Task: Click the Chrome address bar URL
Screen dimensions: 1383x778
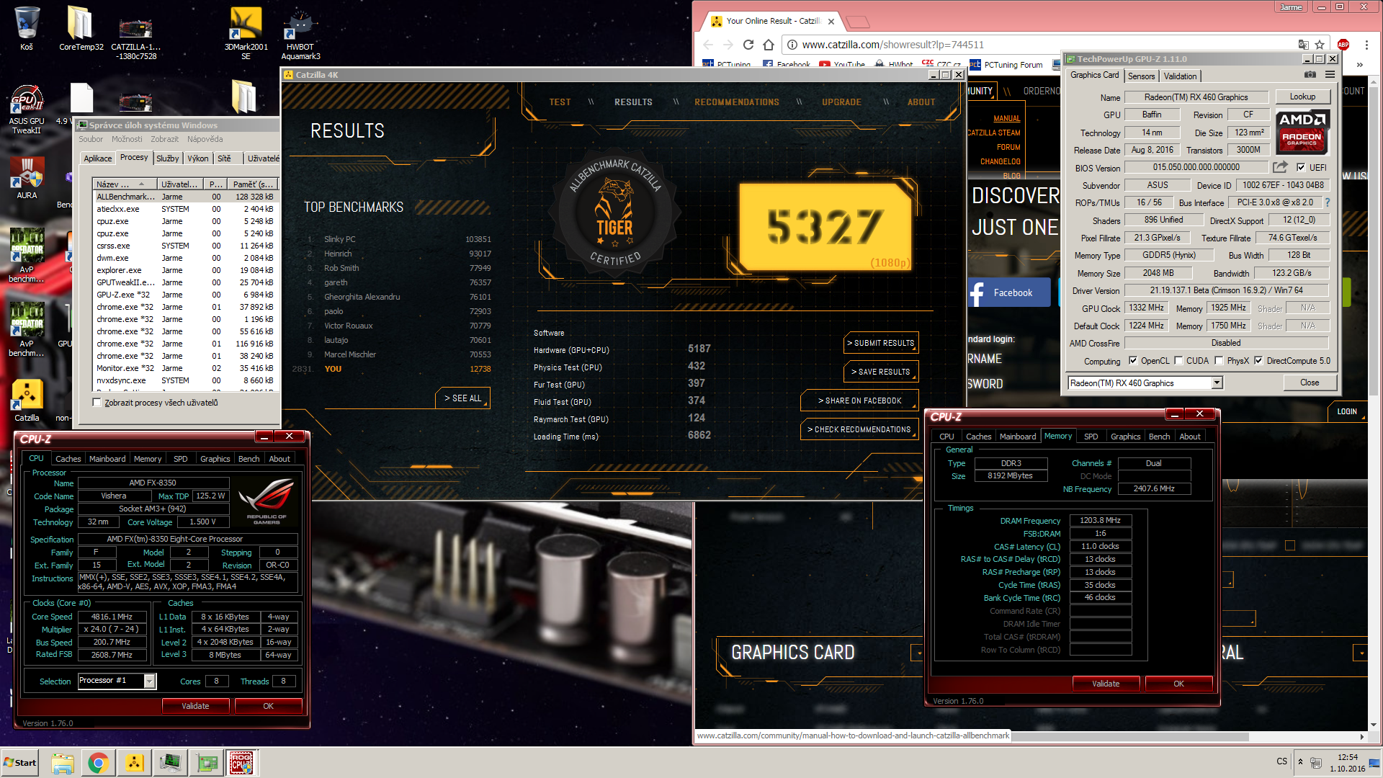Action: click(x=892, y=45)
